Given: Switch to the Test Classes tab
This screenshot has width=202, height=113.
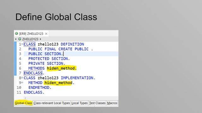Looking at the screenshot, I should pyautogui.click(x=97, y=103).
